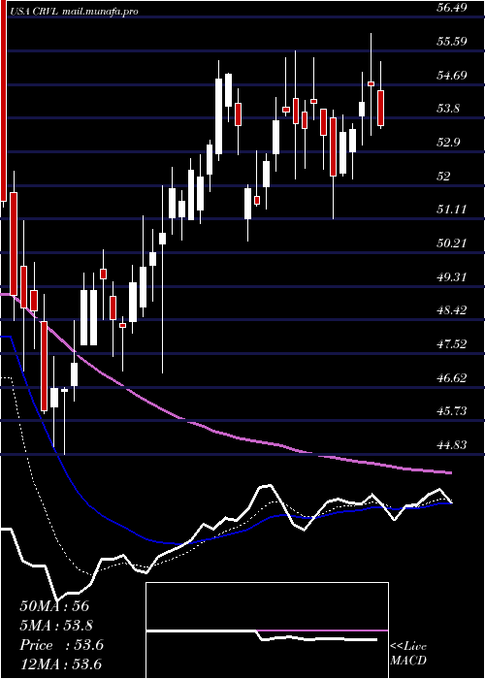Click the 44.83 price axis label

pos(452,444)
